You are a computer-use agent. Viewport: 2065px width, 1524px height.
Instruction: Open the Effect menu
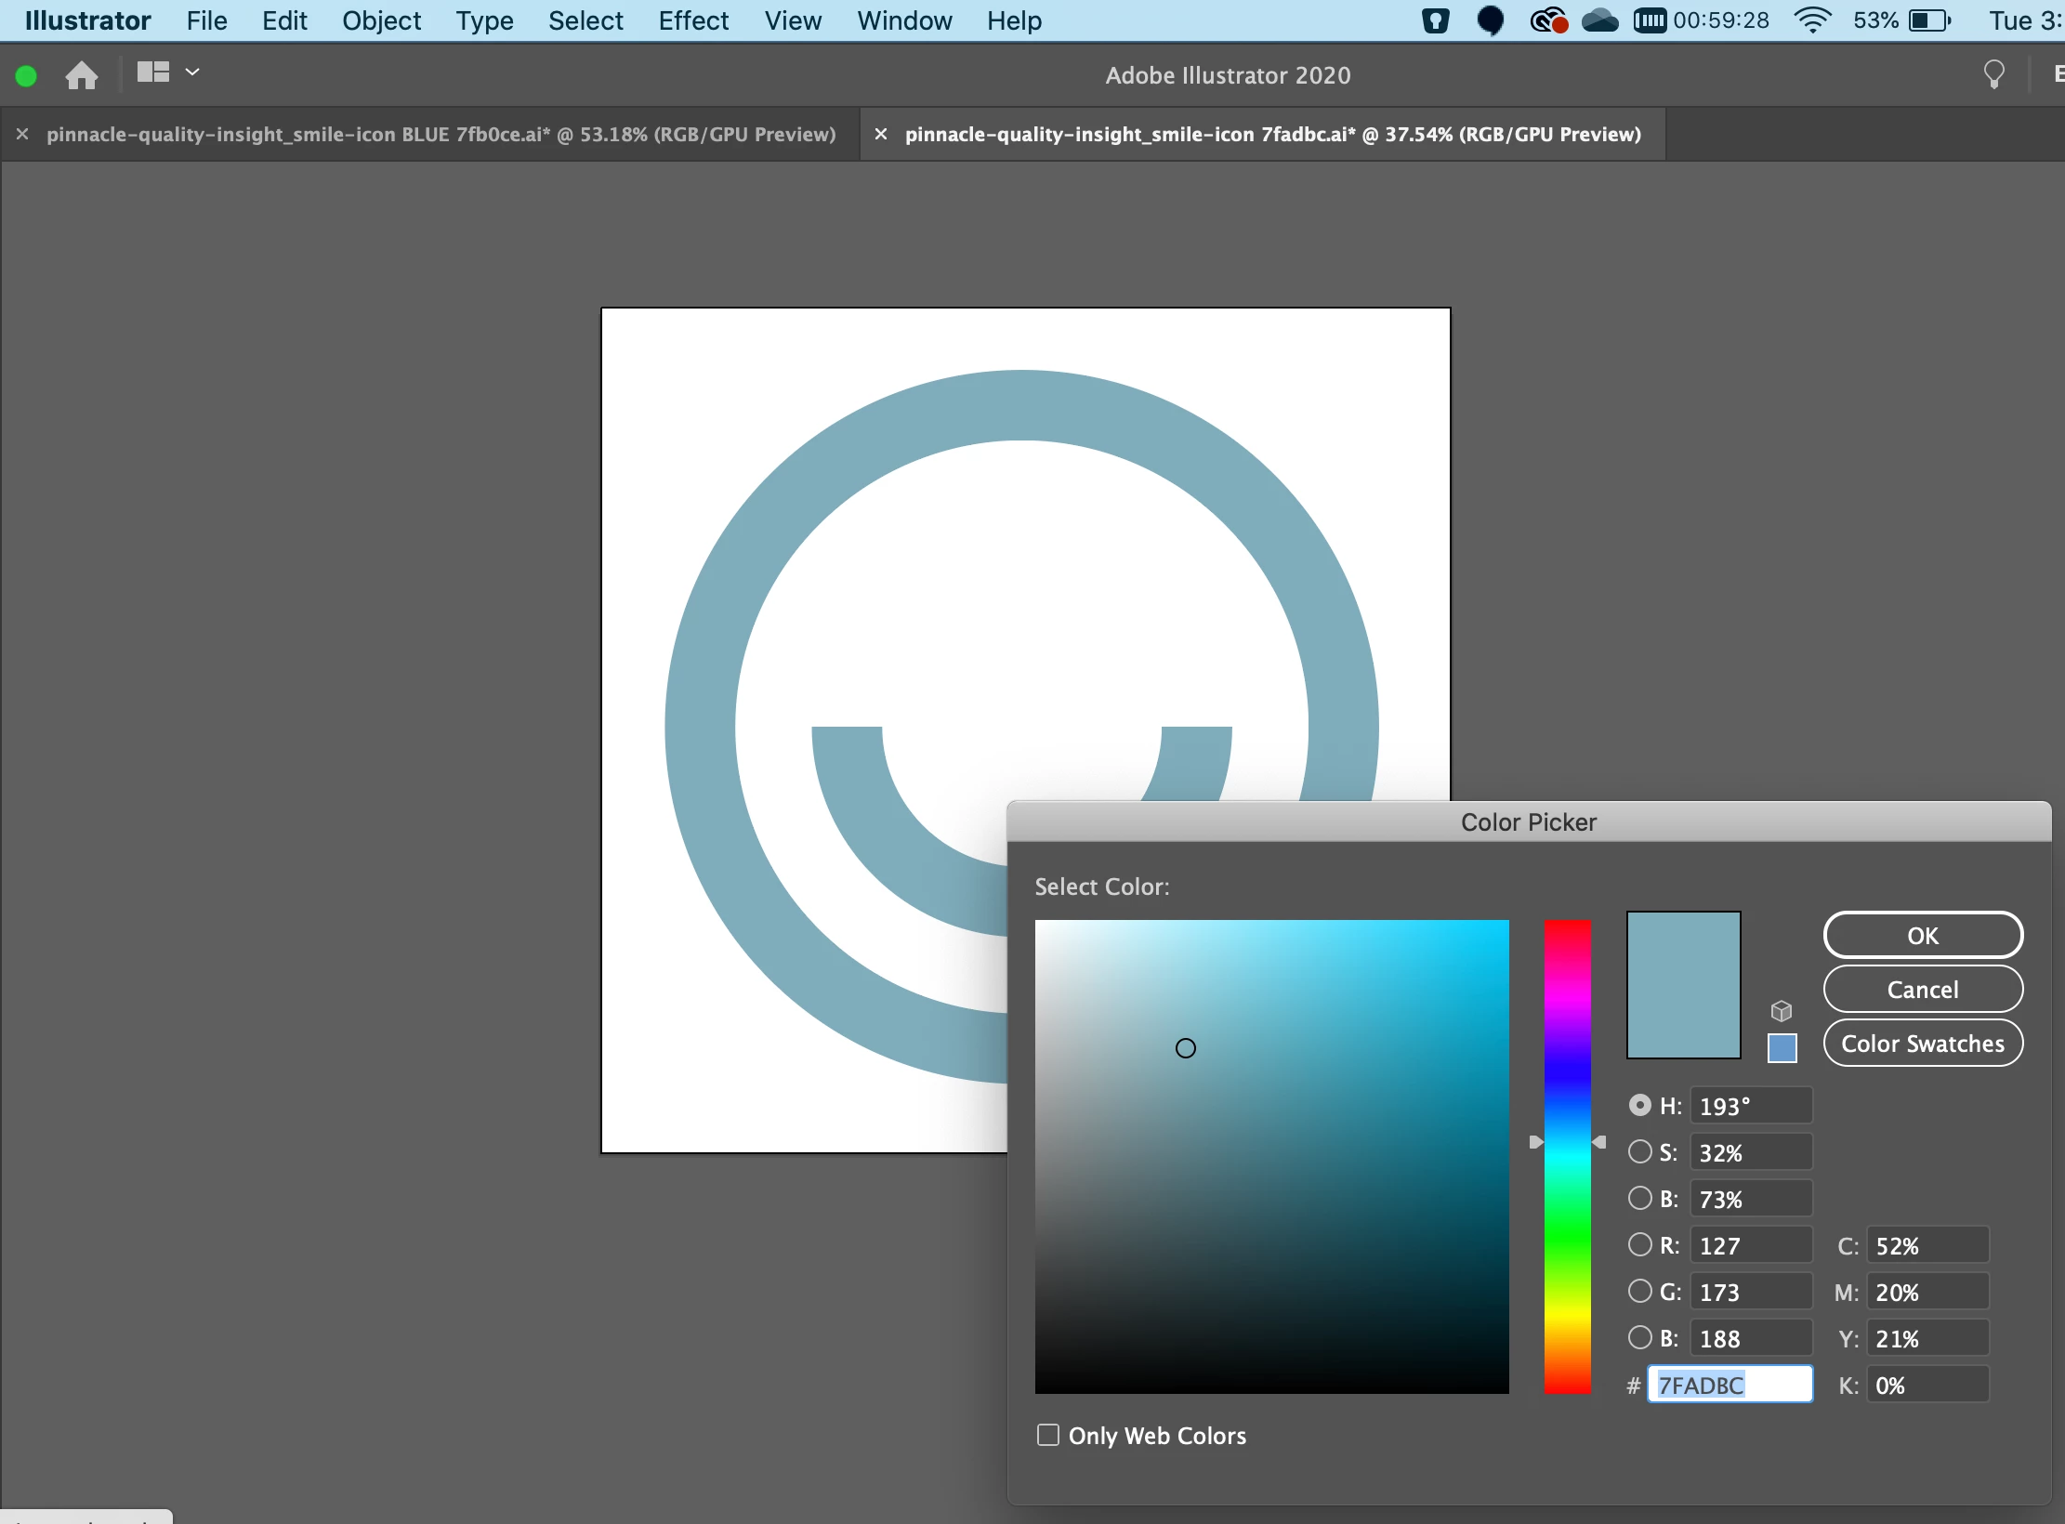693,20
